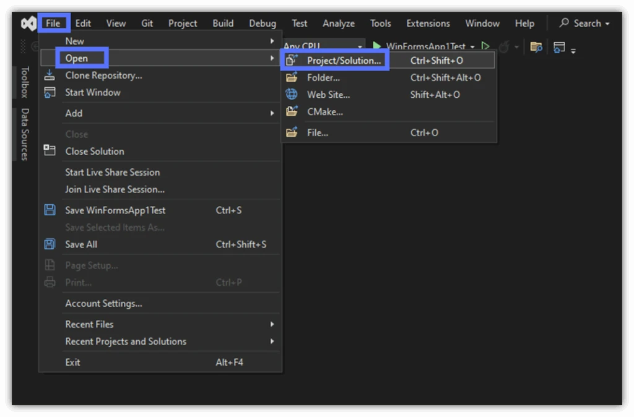Select Clone Repository... menu entry
The width and height of the screenshot is (634, 417).
point(160,75)
